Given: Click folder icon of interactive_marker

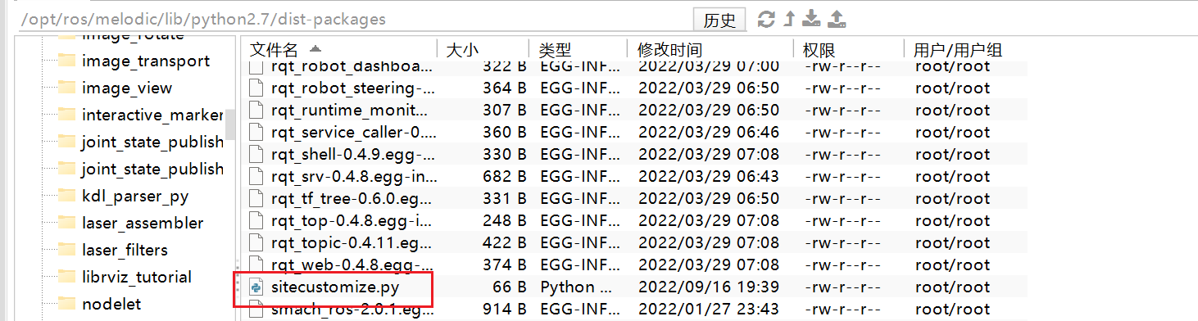Looking at the screenshot, I should 66,115.
